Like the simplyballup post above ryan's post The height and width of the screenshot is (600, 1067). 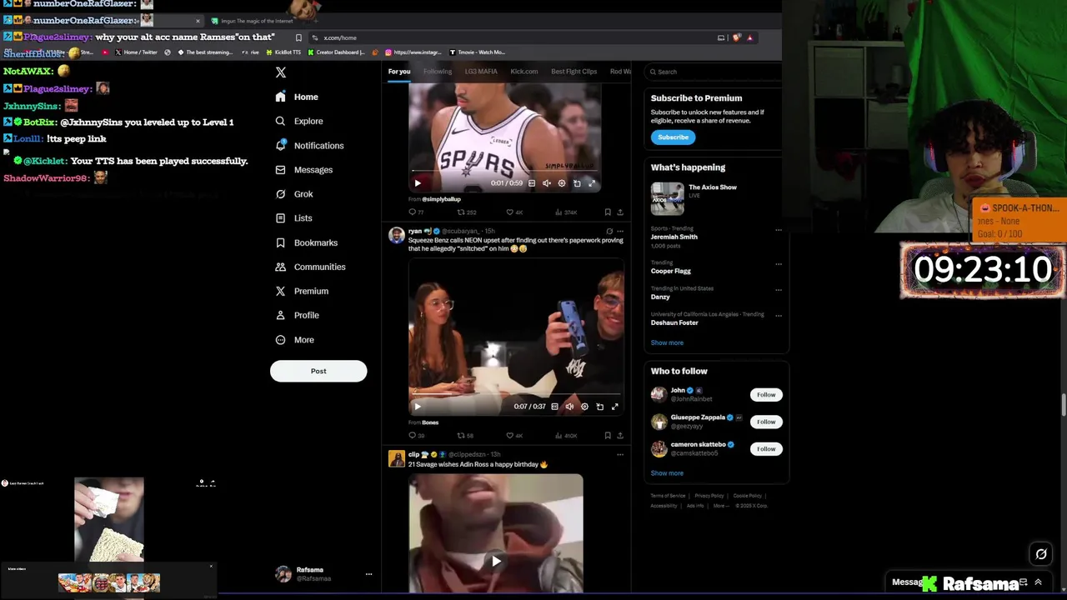point(515,212)
